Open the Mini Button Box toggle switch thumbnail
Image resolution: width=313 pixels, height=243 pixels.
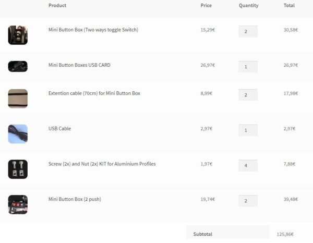[x=18, y=35]
